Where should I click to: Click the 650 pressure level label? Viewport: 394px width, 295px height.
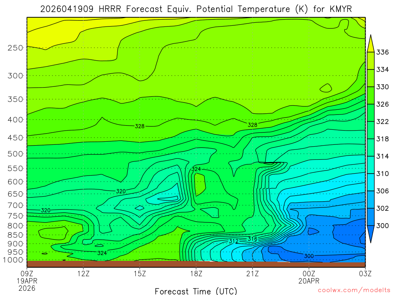point(15,194)
